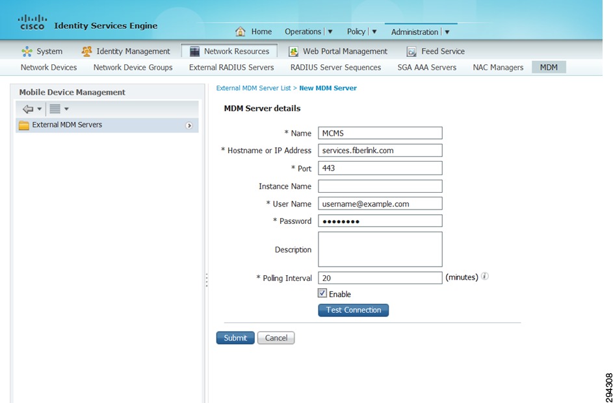The image size is (613, 403).
Task: Go to the Home menu
Action: tap(261, 32)
